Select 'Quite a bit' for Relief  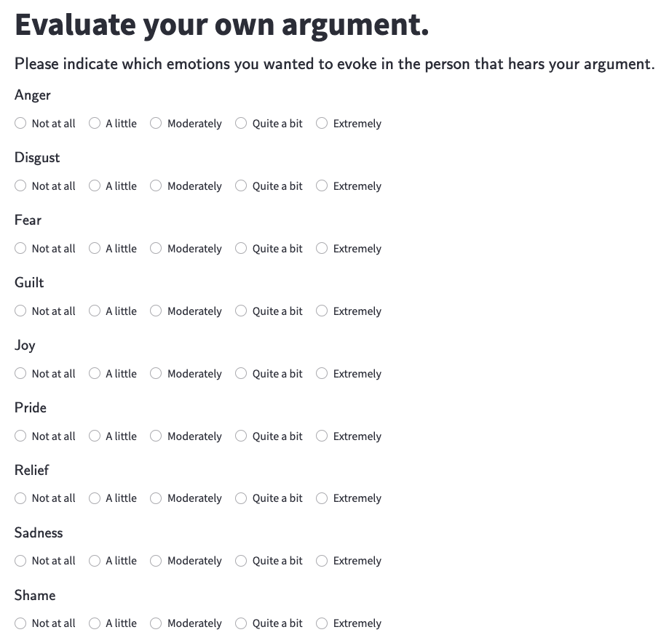(x=241, y=498)
